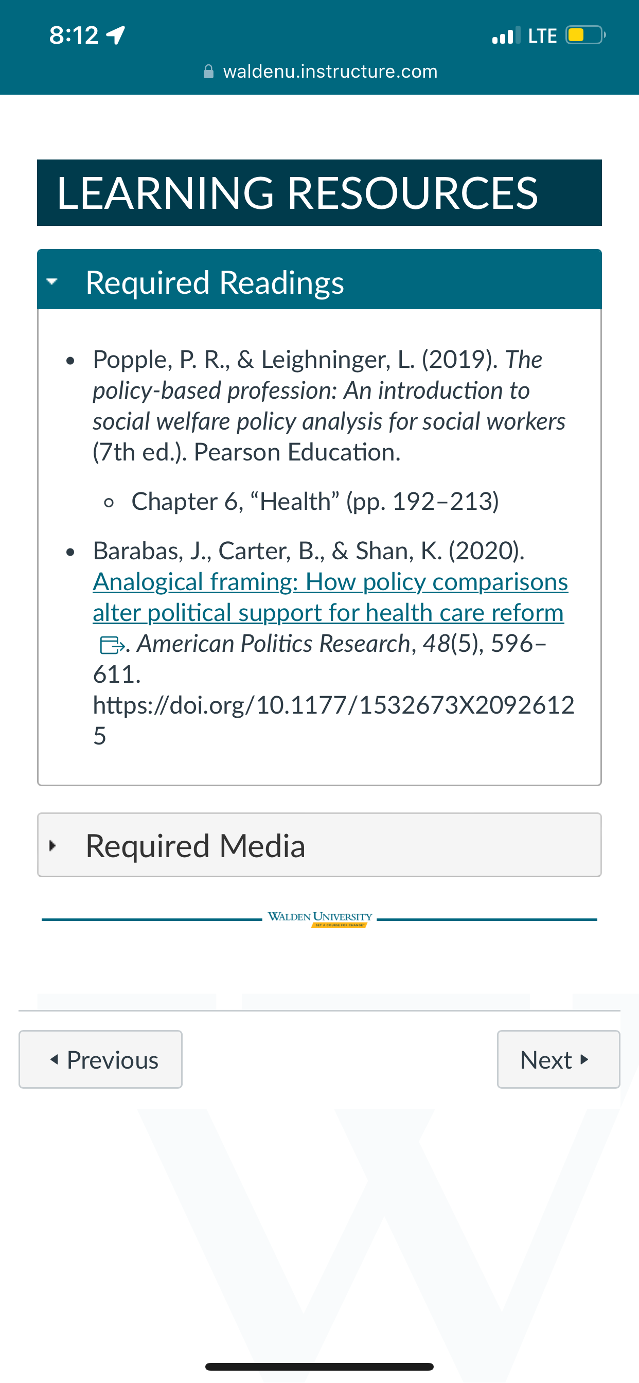Click the external link icon after article title
Screen dimensions: 639x1383
point(112,644)
